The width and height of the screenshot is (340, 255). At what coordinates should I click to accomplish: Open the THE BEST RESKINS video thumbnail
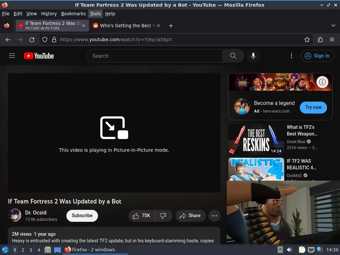[x=256, y=139]
